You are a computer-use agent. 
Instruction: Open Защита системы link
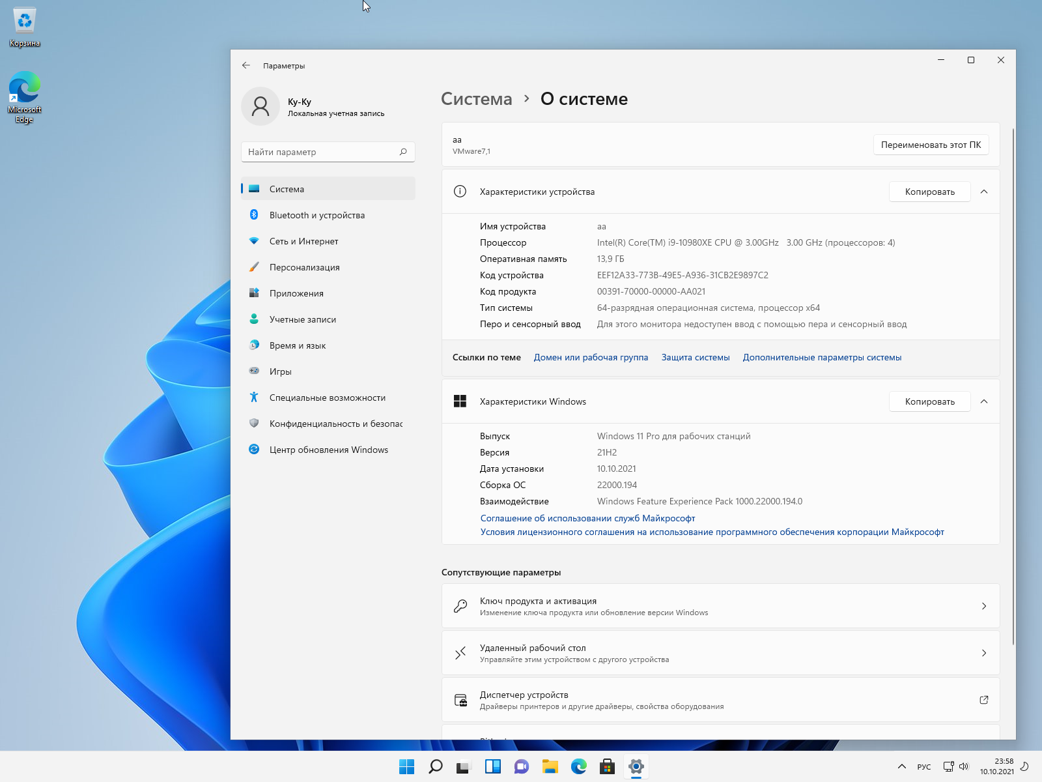[695, 357]
